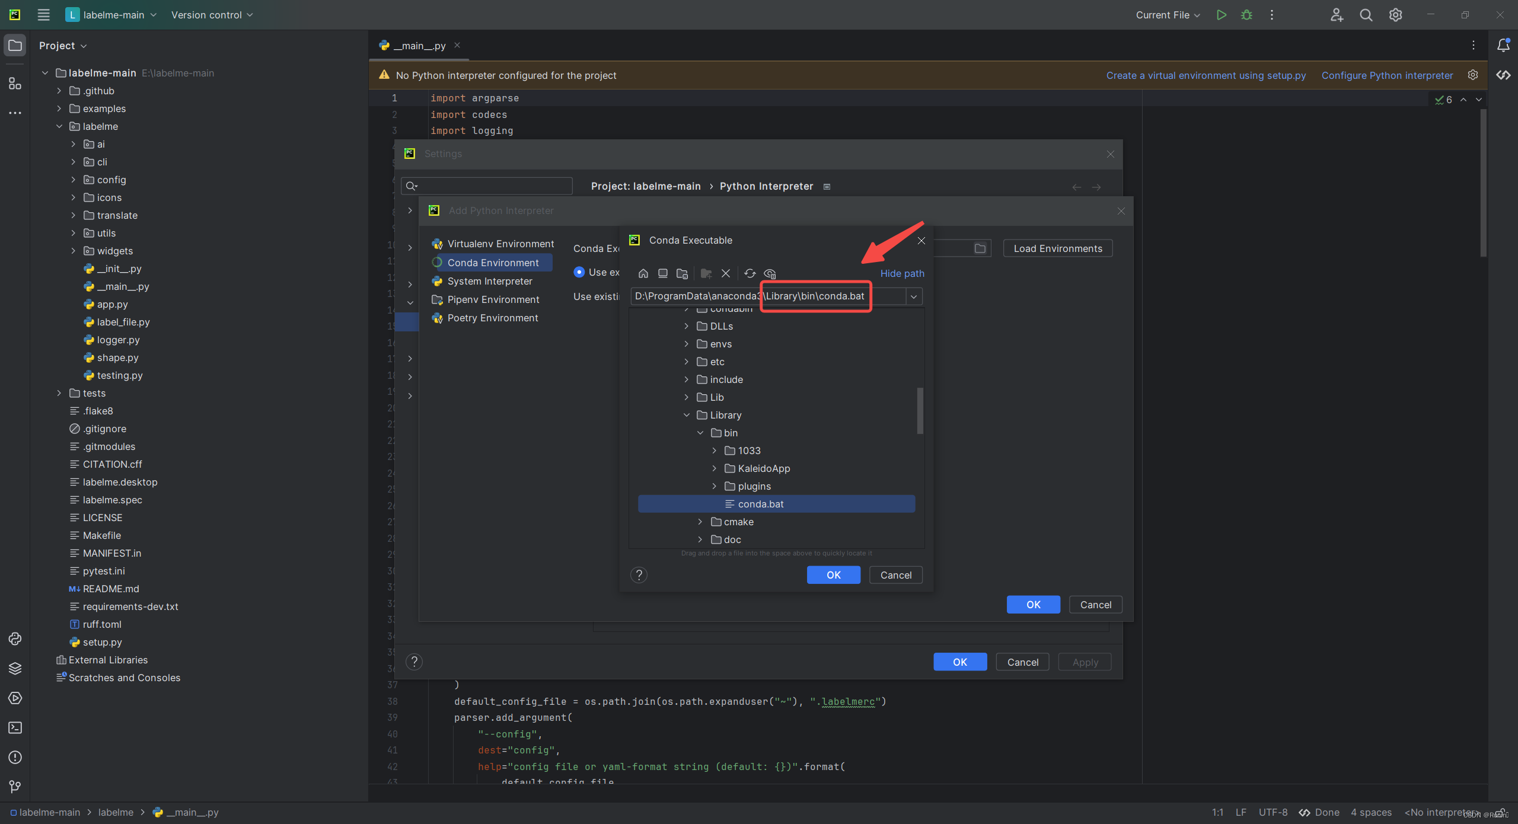The height and width of the screenshot is (824, 1518).
Task: Click Cancel in Add Python Interpreter dialog
Action: [x=1095, y=605]
